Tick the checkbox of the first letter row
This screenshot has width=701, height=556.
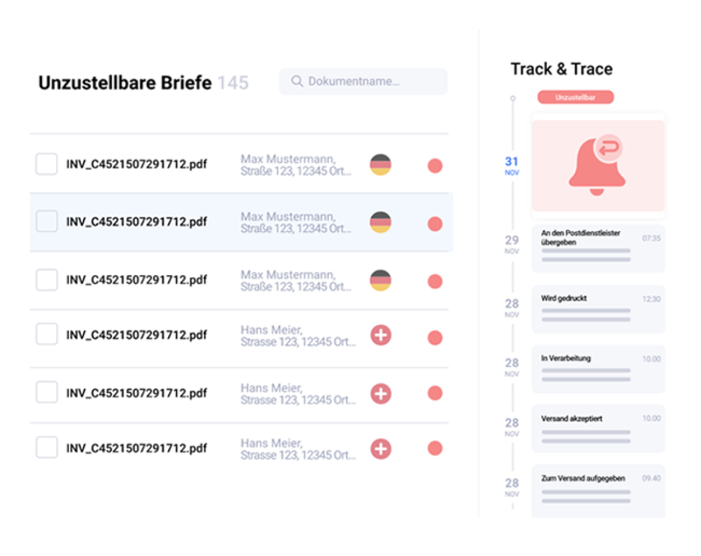click(47, 164)
